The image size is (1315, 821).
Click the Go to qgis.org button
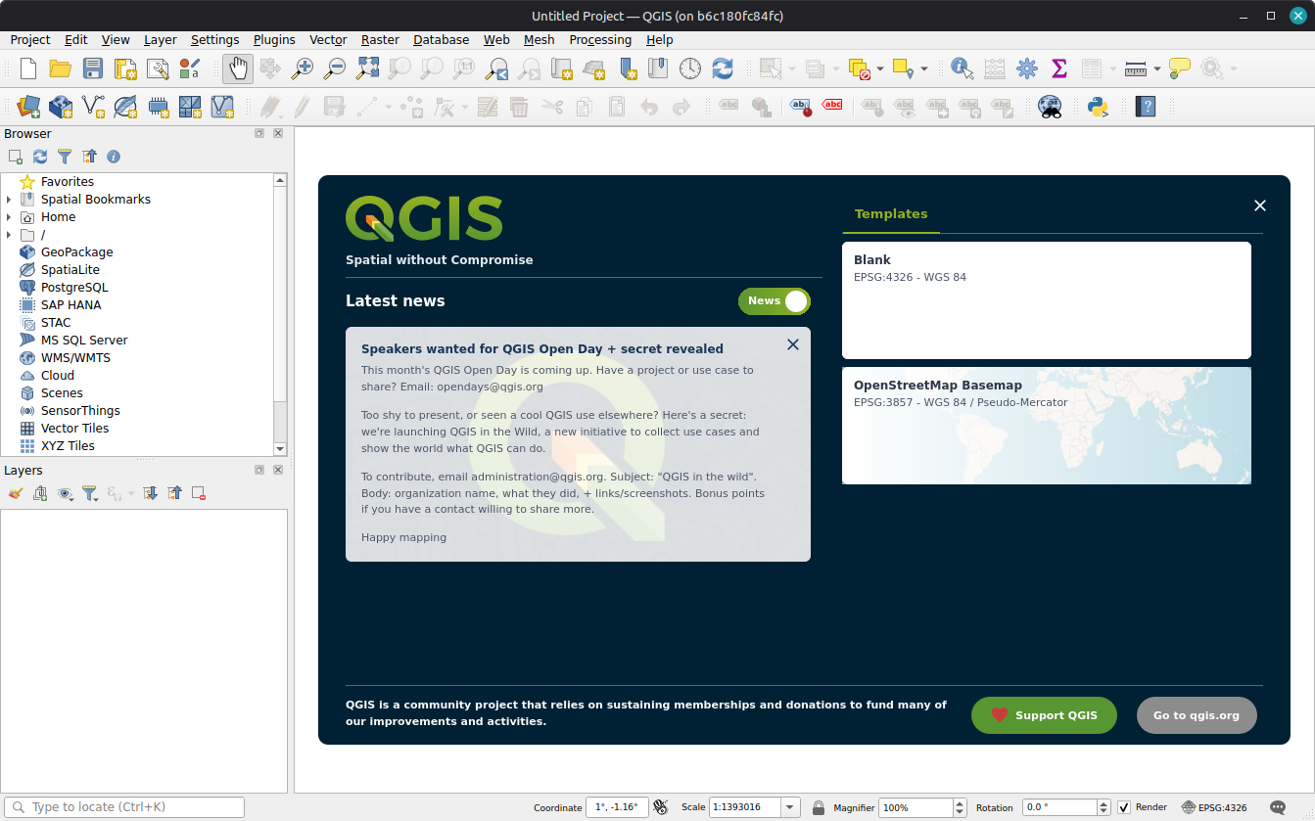coord(1197,715)
